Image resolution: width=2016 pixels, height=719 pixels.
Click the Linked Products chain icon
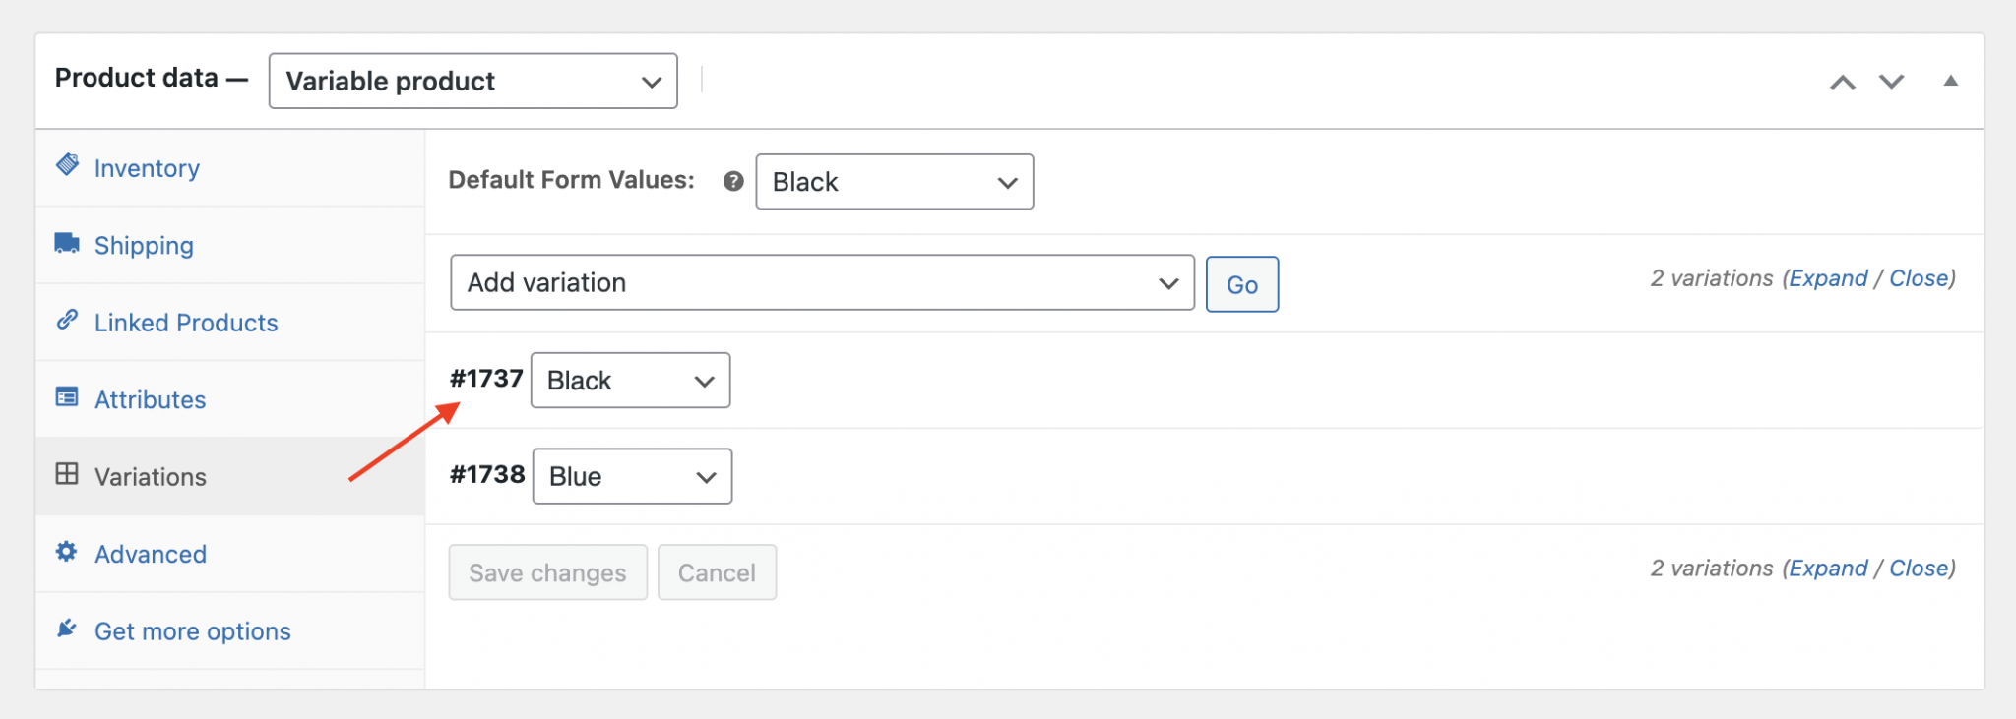coord(66,321)
